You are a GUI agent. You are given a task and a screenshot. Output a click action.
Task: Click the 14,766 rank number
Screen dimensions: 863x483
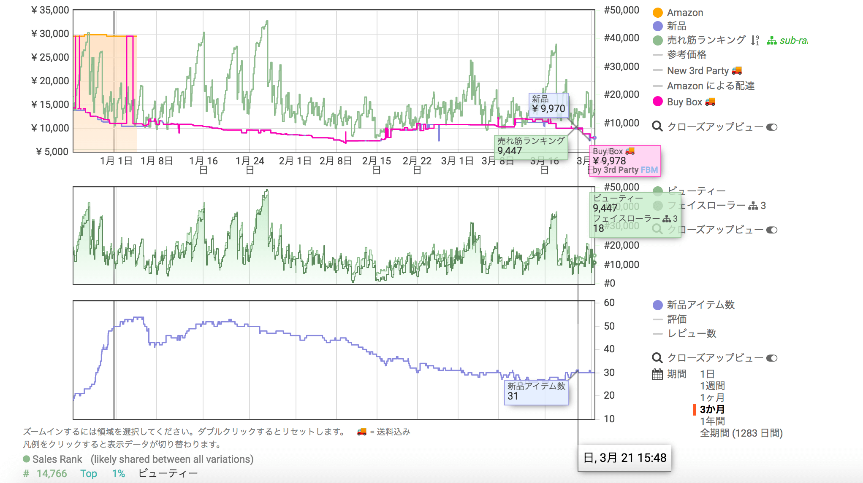52,473
